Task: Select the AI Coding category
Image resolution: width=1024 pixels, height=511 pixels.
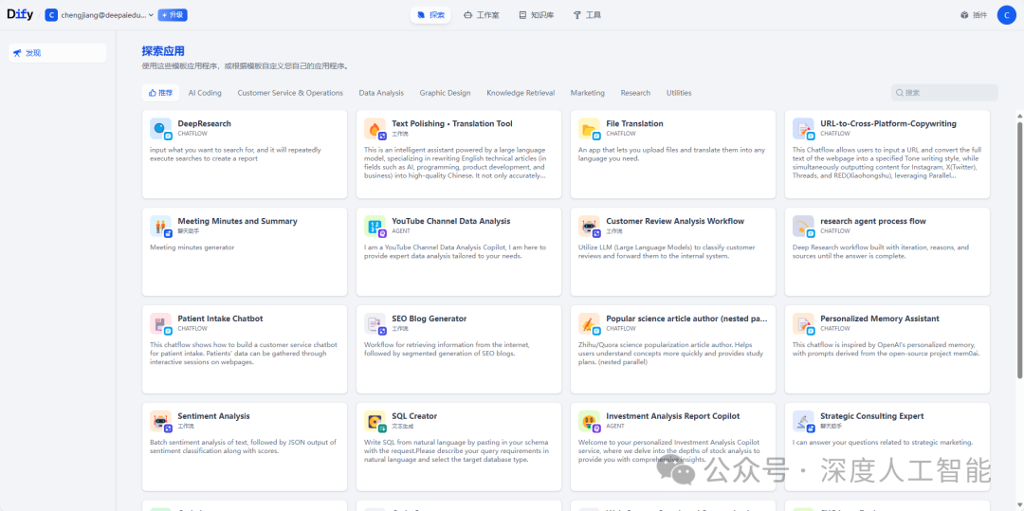Action: (x=205, y=93)
